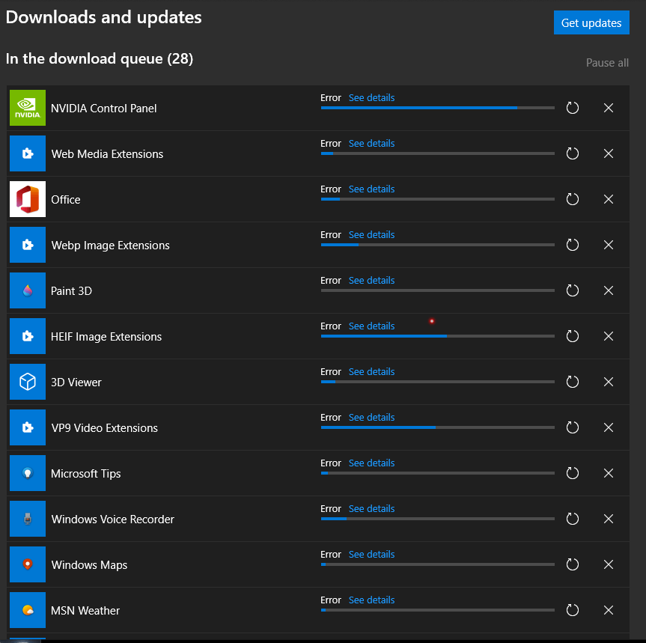Cancel the Windows Voice Recorder download
The width and height of the screenshot is (646, 643).
click(609, 519)
